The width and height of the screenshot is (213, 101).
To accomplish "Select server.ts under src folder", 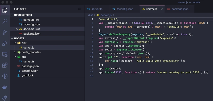I will tap(47, 61).
